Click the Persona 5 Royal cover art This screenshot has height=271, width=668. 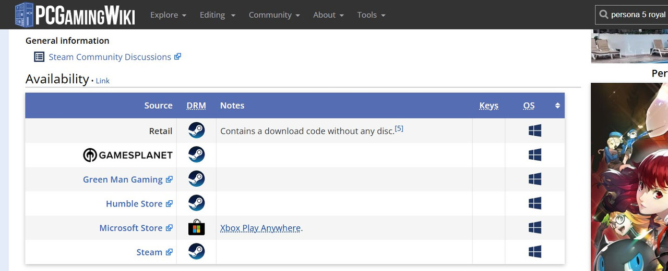[629, 177]
